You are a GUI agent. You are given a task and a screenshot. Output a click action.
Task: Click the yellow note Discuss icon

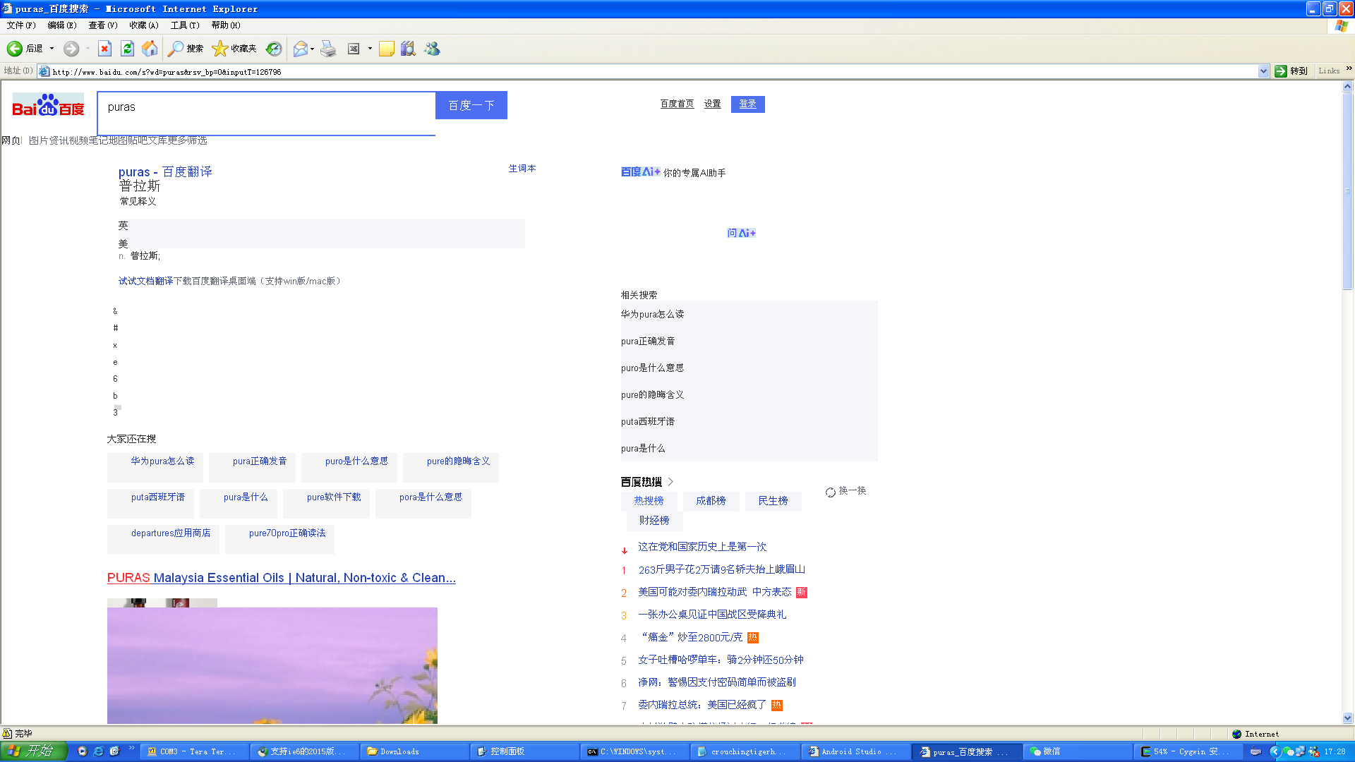[x=387, y=49]
